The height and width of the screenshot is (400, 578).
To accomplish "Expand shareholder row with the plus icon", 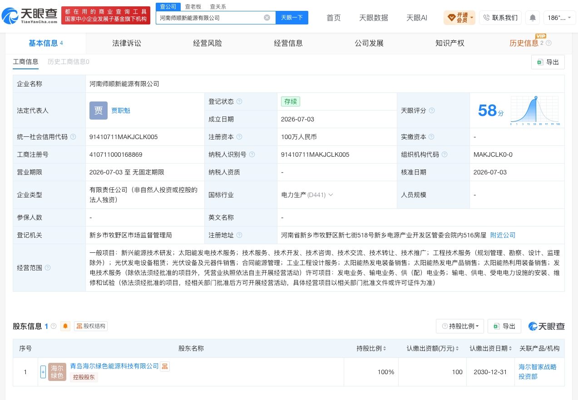I will coord(43,372).
